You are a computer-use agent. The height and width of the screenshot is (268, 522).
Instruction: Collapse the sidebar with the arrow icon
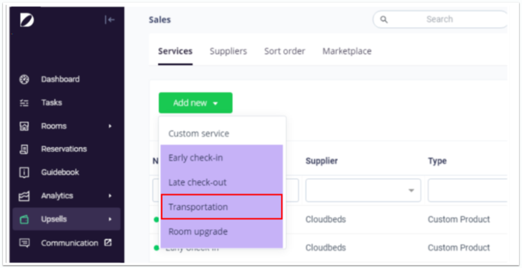point(110,20)
